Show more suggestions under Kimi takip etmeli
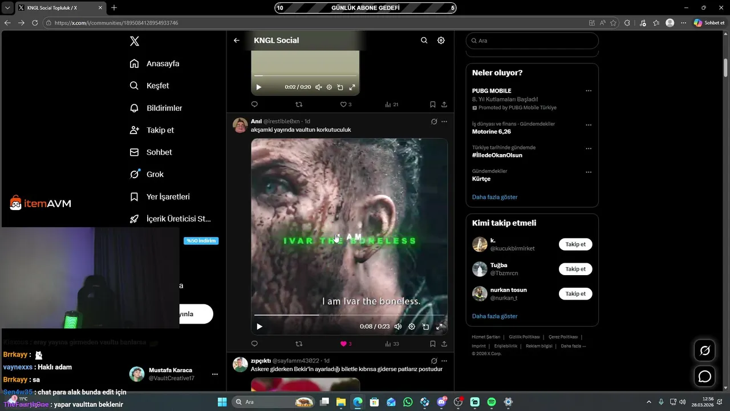 coord(494,316)
